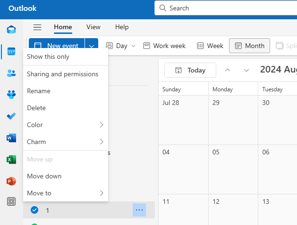Open the To Do checkmark icon

[11, 116]
